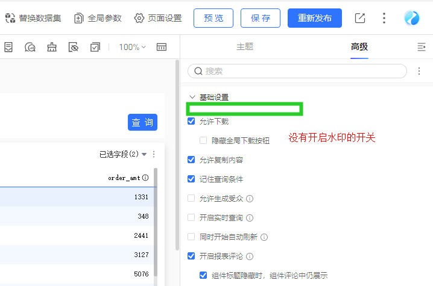Collapse the right settings panel icon
433x286 pixels.
[x=421, y=47]
